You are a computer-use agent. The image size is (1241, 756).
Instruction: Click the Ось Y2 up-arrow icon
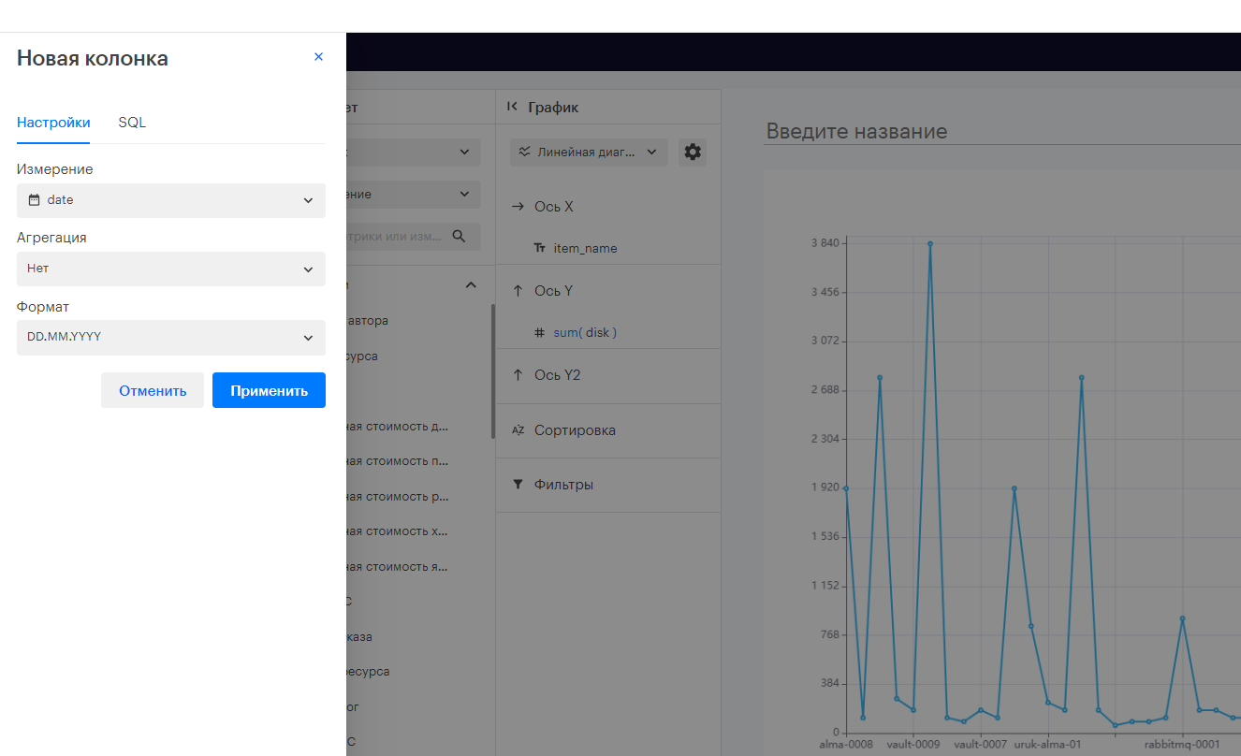point(518,375)
